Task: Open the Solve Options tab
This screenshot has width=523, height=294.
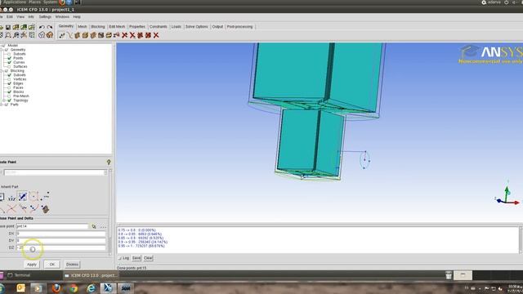Action: point(196,27)
